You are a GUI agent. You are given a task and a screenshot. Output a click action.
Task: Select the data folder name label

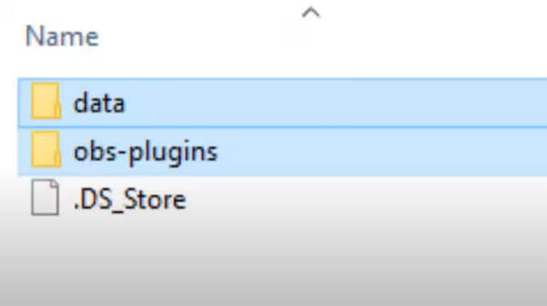point(99,103)
